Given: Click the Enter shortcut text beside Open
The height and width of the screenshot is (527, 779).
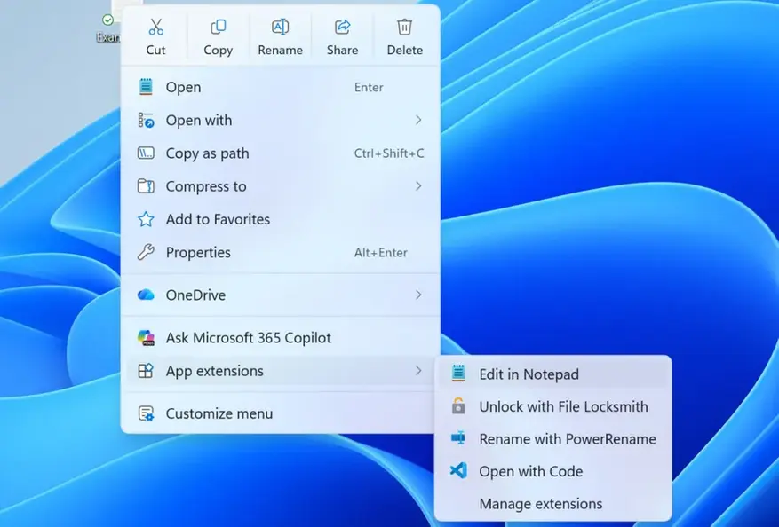Looking at the screenshot, I should click(369, 87).
